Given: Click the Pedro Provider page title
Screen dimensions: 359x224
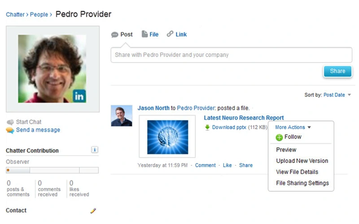Looking at the screenshot, I should (x=83, y=14).
